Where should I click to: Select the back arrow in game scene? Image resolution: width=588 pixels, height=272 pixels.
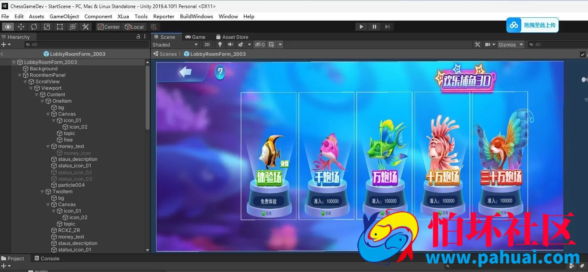(186, 72)
